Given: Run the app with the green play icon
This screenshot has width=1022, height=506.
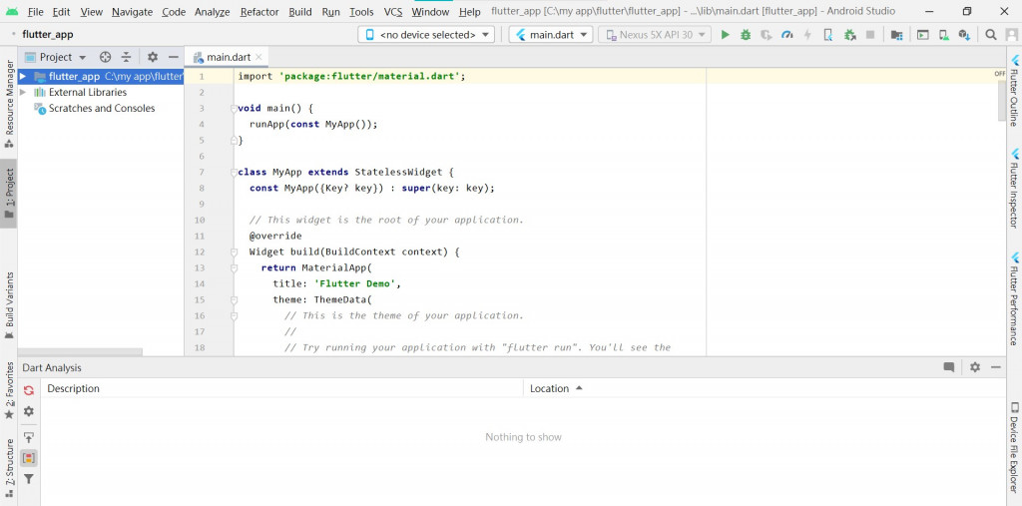Looking at the screenshot, I should [x=725, y=35].
